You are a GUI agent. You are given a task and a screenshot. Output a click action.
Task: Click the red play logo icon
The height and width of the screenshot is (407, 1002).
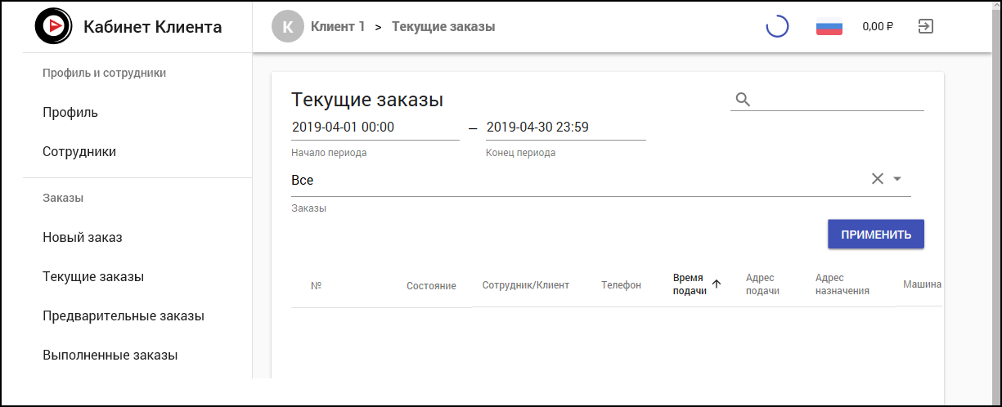[53, 26]
